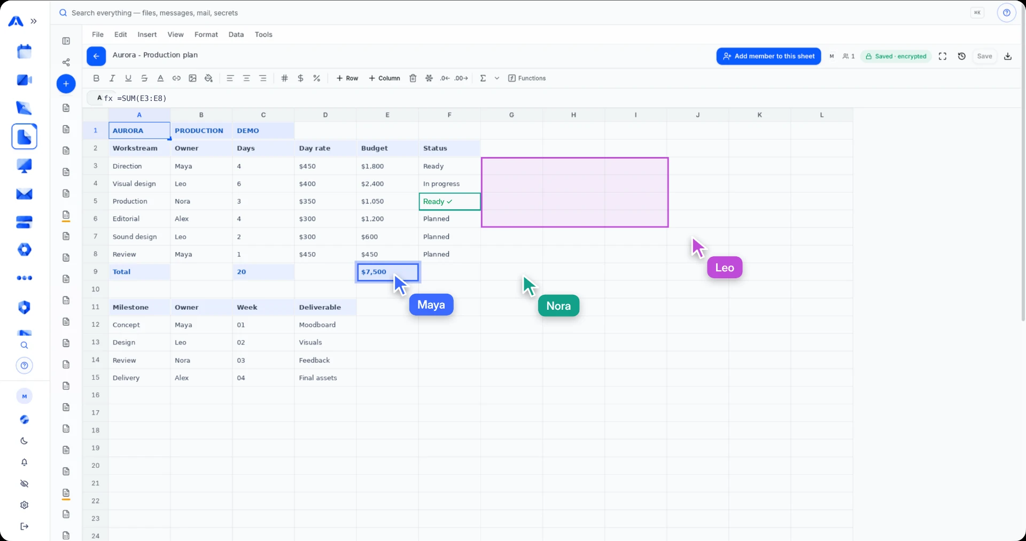Viewport: 1026px width, 541px height.
Task: Open the Format menu
Action: 206,34
